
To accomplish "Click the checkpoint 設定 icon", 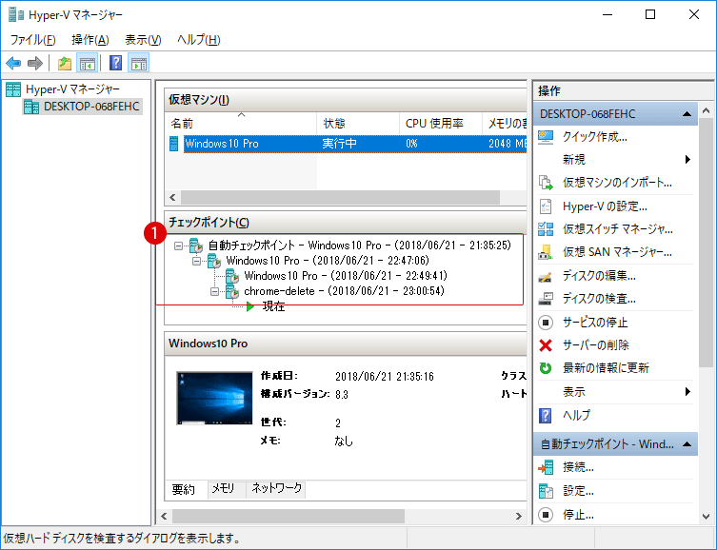I will (x=546, y=491).
